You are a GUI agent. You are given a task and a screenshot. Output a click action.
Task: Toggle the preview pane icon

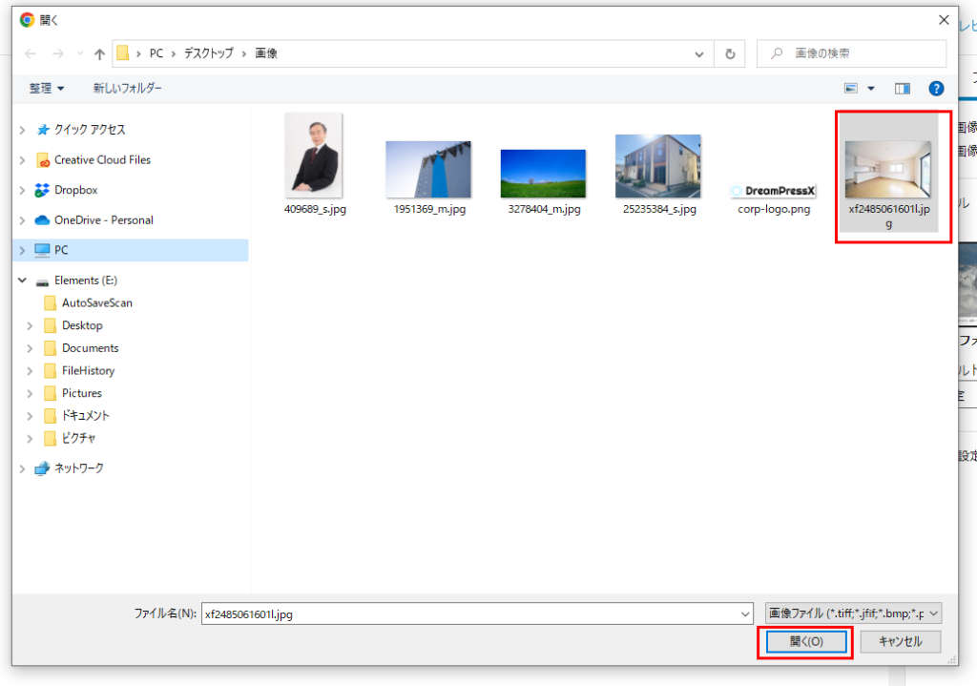point(903,89)
